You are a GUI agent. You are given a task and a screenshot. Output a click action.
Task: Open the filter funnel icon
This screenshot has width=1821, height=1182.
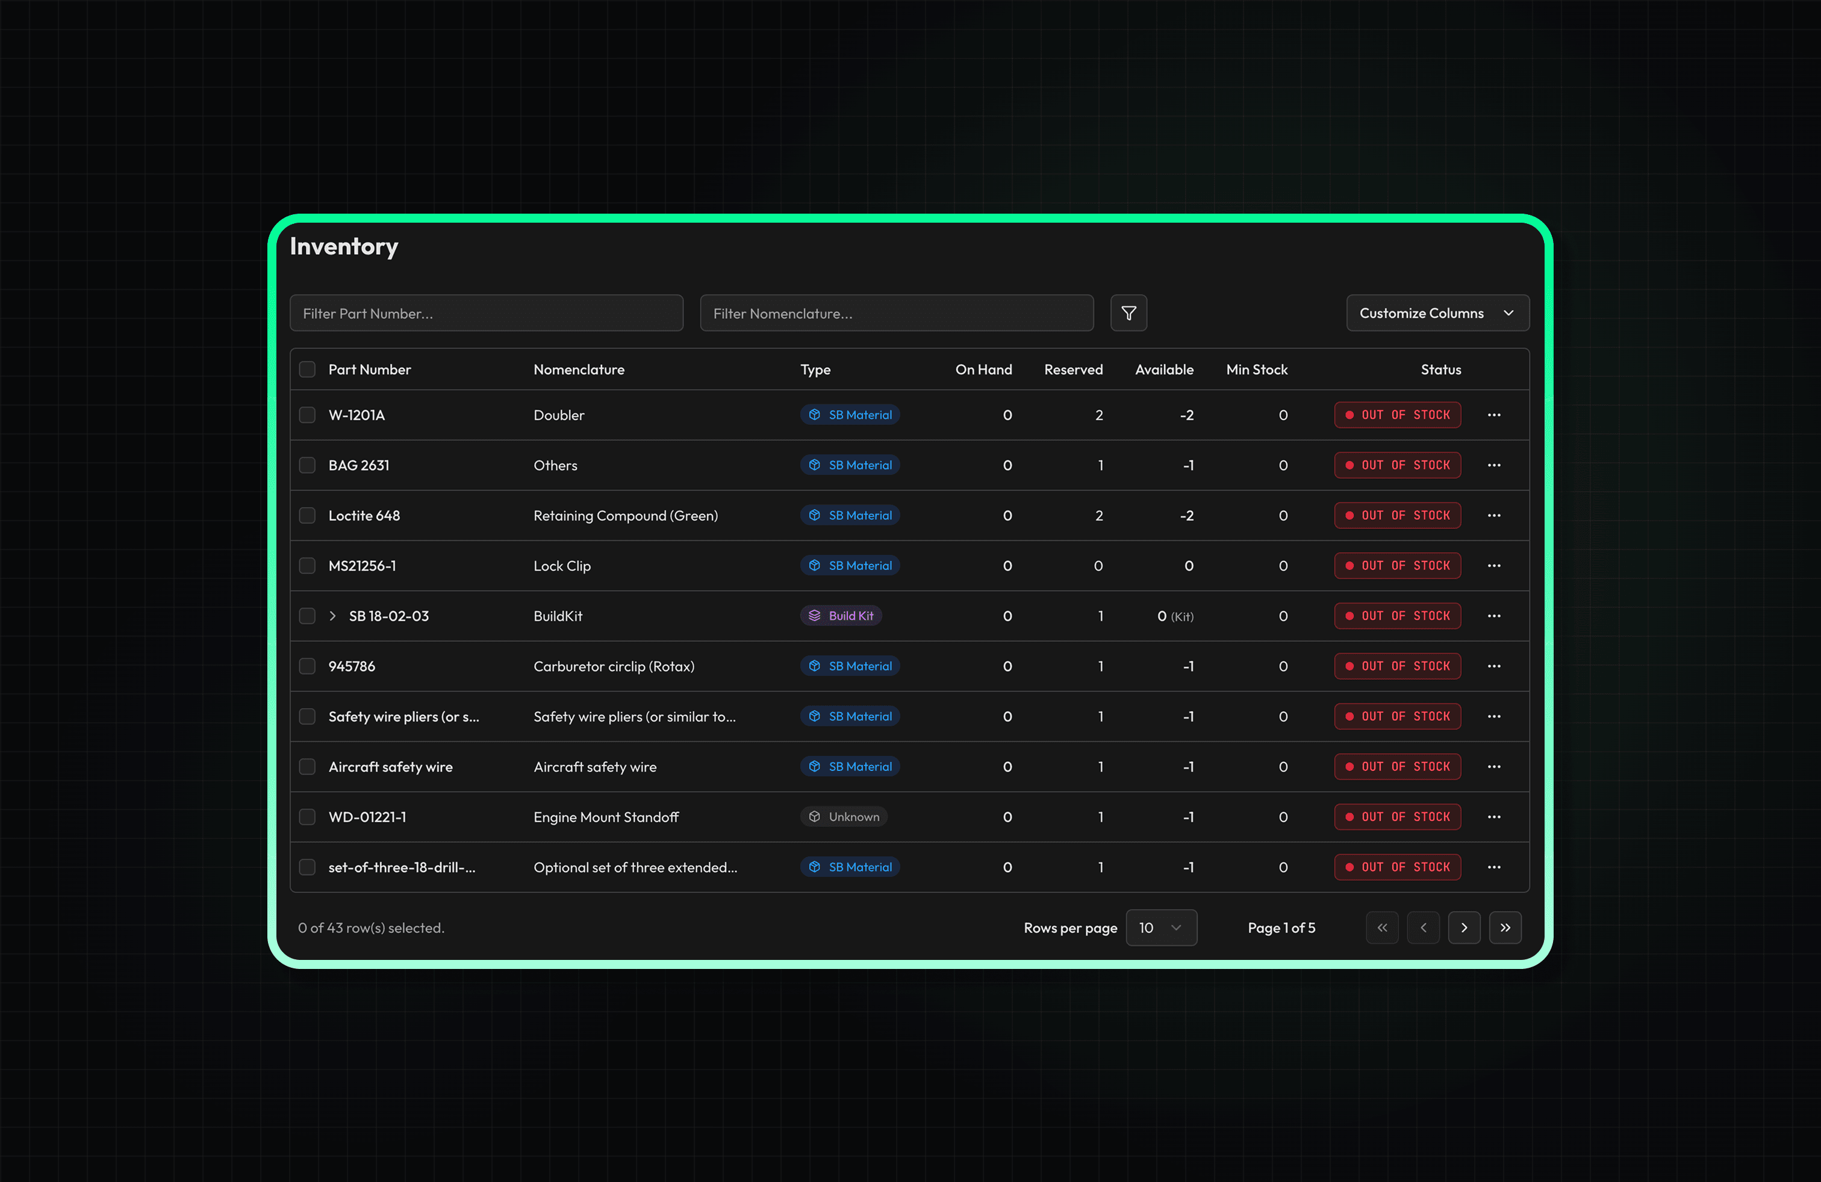coord(1128,313)
